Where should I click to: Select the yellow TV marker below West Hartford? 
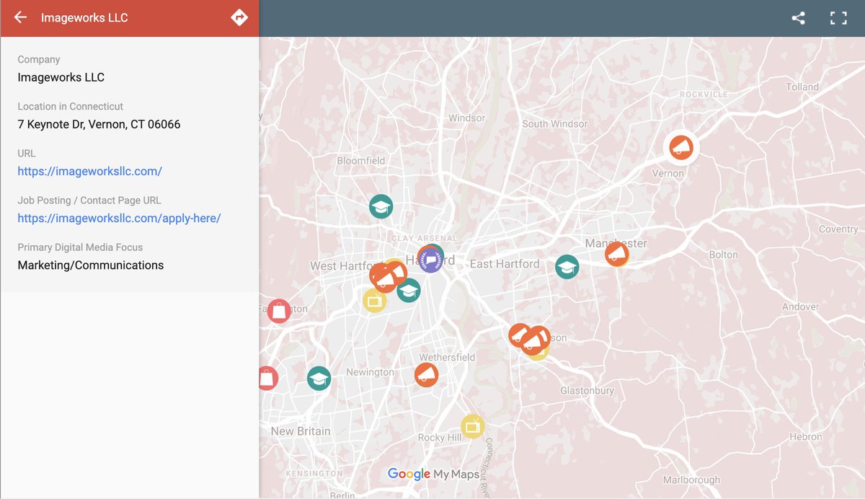tap(374, 300)
